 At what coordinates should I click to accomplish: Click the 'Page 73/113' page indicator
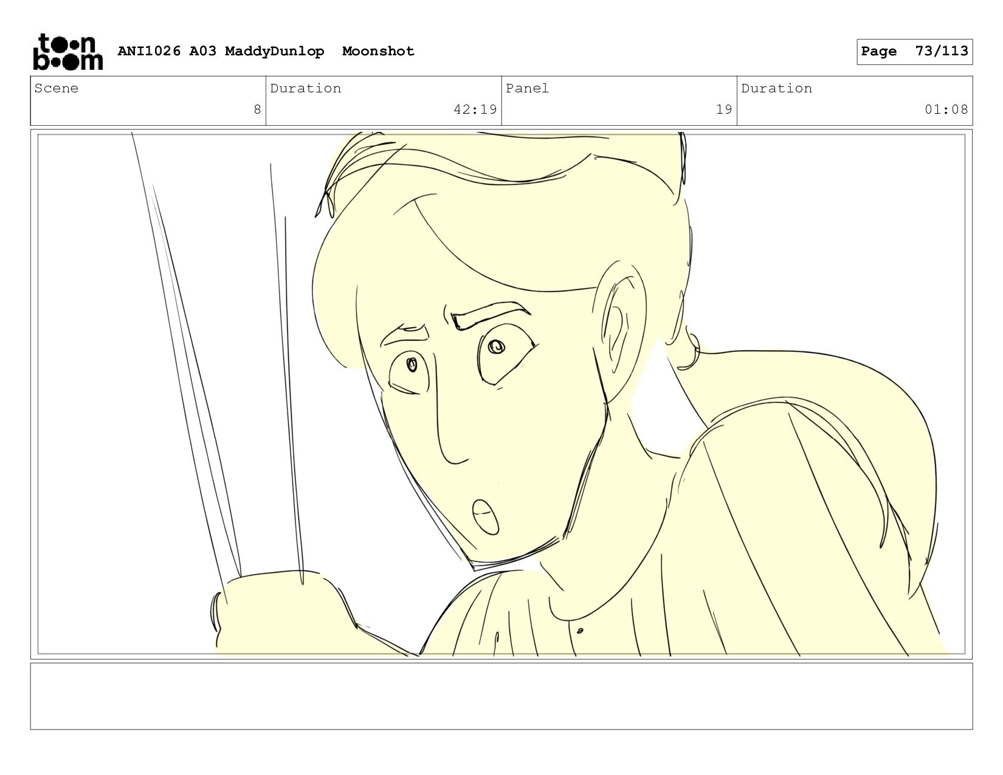coord(914,52)
